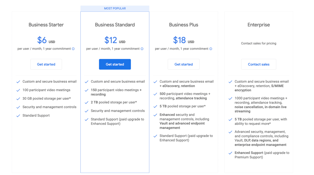Get started with Business Standard plan
314x175 pixels.
(x=115, y=64)
